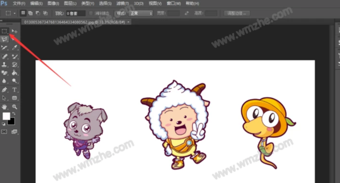
Task: Collapse the tools panel with double arrows
Action: pyautogui.click(x=1, y=21)
